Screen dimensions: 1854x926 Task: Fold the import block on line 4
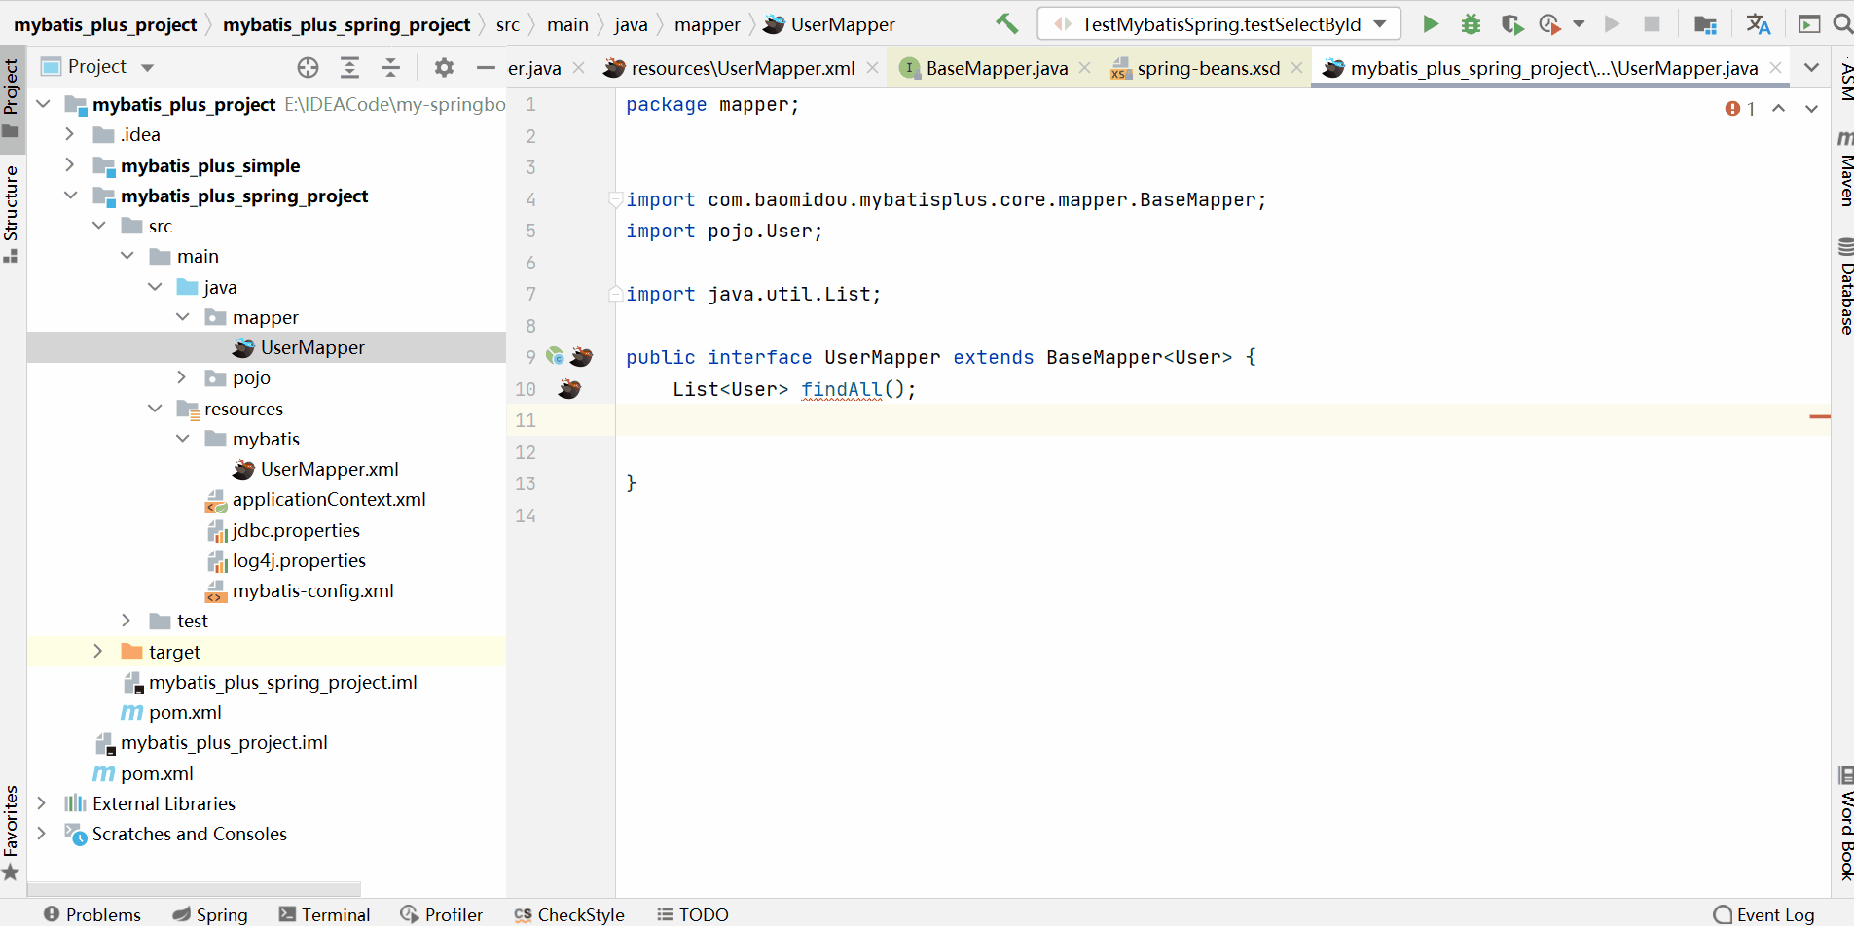(615, 199)
